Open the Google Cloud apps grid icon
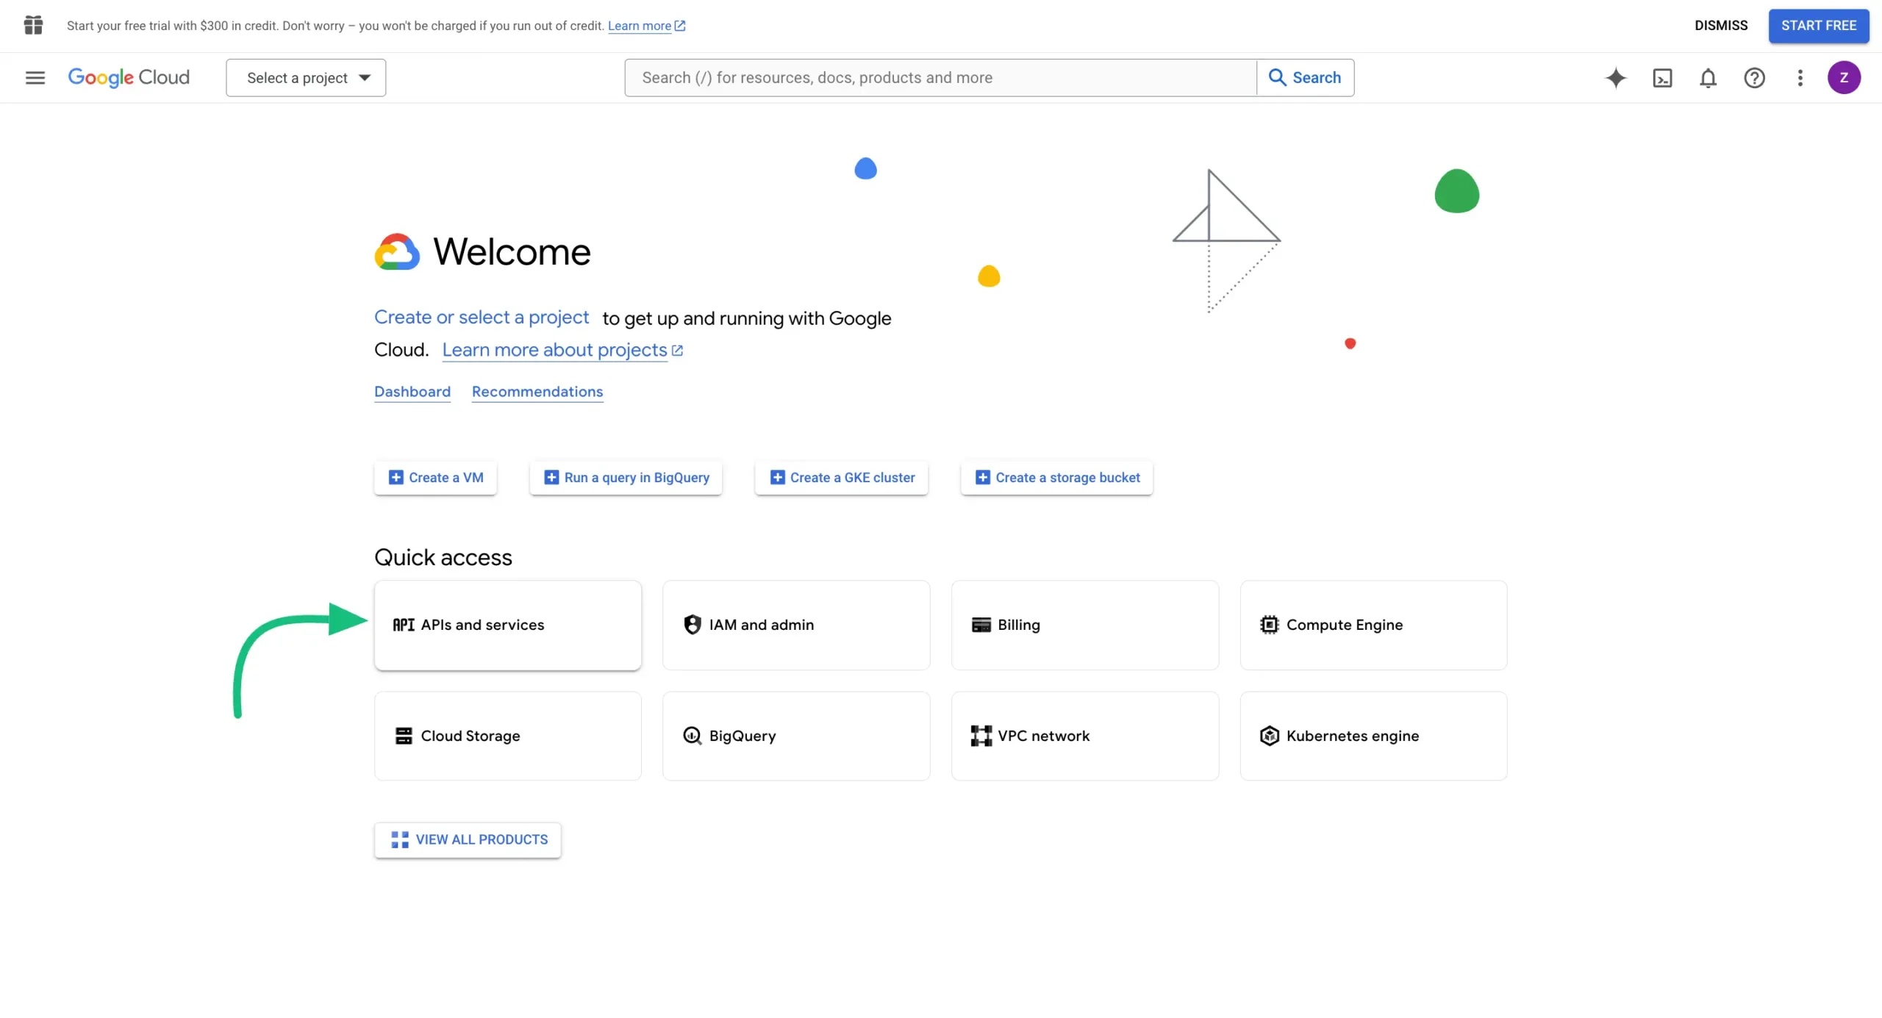 (33, 25)
